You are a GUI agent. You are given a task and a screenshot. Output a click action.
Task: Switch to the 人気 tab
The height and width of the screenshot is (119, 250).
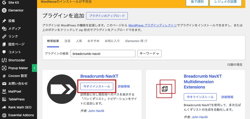[x=79, y=41]
